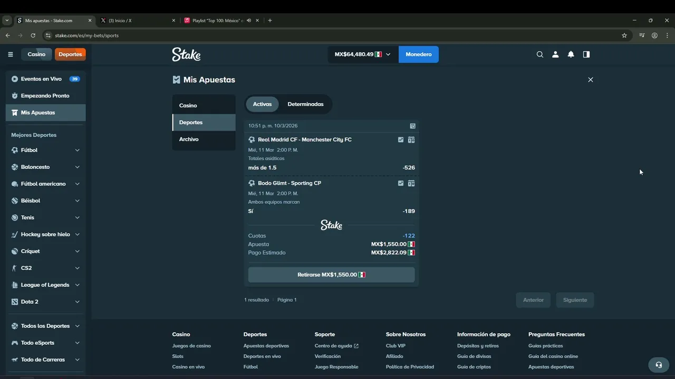Open Deportes section in Mis Apuestas

204,122
